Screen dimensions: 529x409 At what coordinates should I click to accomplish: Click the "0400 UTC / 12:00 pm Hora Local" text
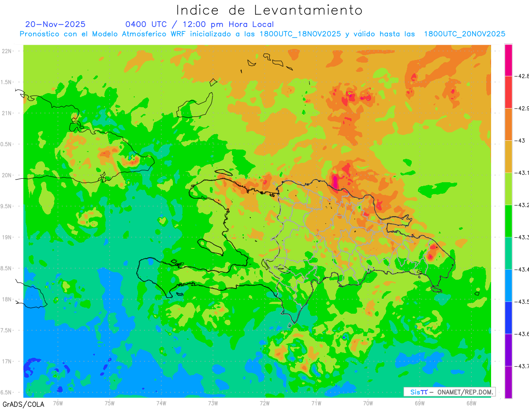tap(200, 24)
